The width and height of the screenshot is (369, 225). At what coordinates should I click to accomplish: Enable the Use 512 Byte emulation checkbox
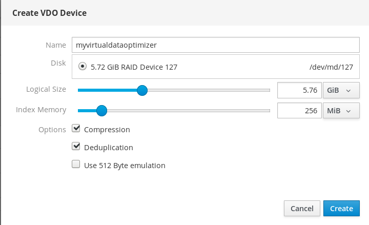[x=76, y=165]
